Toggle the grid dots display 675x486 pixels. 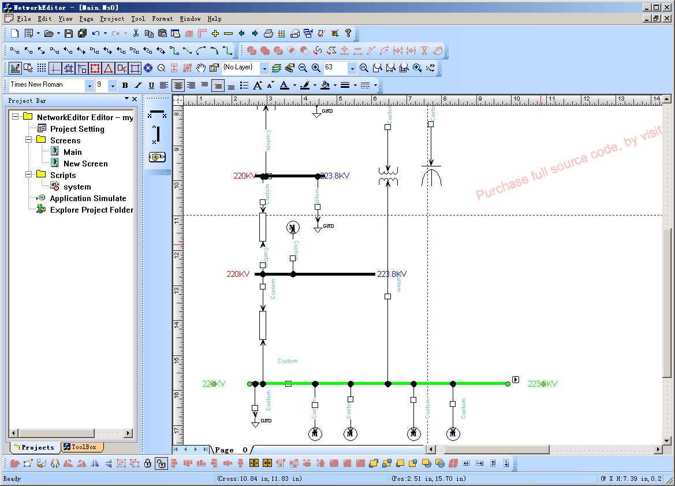pos(42,68)
